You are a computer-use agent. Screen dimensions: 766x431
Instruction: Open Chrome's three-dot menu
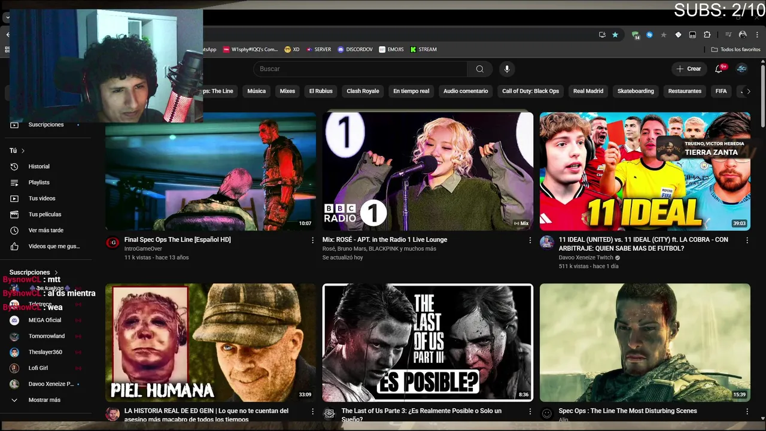coord(757,35)
